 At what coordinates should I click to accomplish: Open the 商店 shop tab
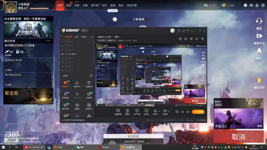click(x=121, y=5)
